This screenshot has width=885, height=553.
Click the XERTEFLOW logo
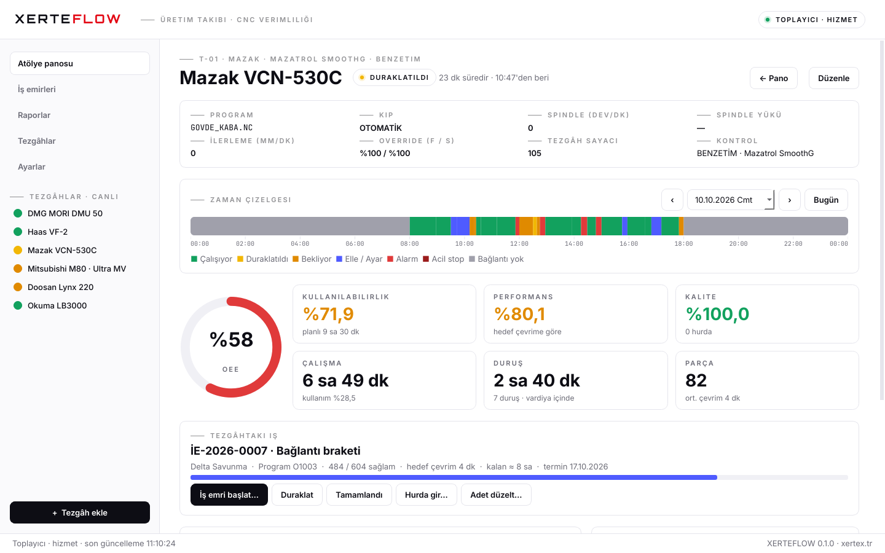click(68, 19)
